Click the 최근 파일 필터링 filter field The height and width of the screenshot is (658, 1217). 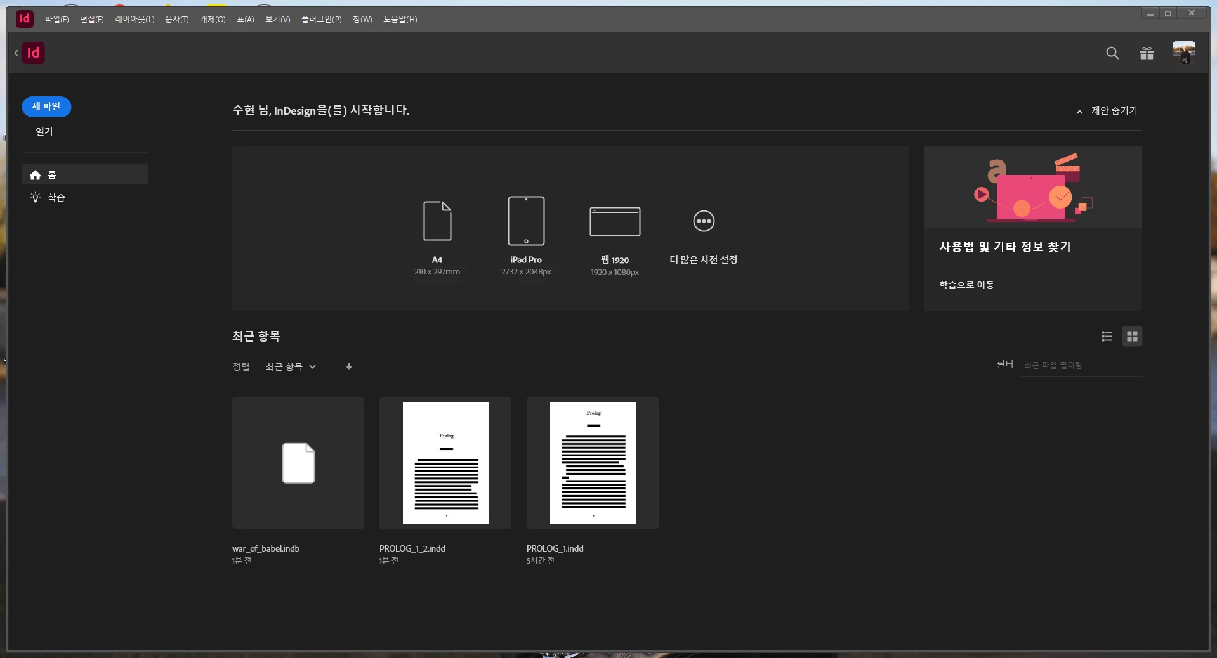pyautogui.click(x=1081, y=366)
